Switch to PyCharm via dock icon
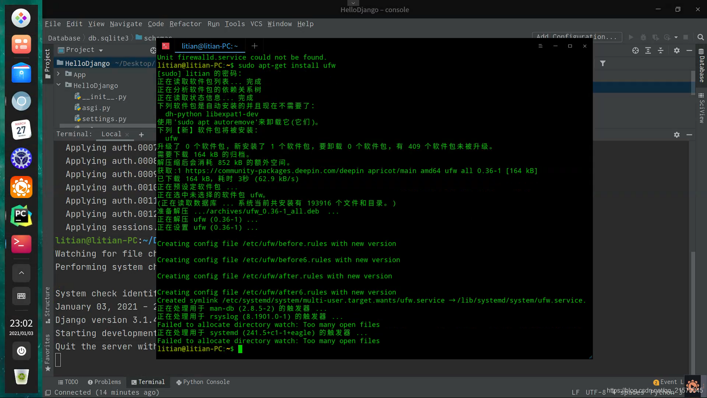707x398 pixels. [21, 216]
